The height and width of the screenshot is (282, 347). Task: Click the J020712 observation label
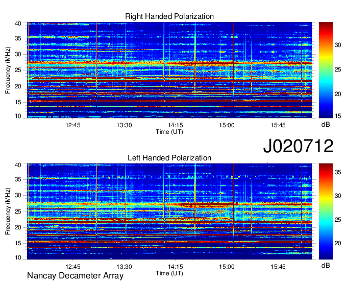point(298,146)
